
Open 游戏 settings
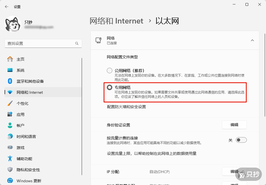[19, 148]
